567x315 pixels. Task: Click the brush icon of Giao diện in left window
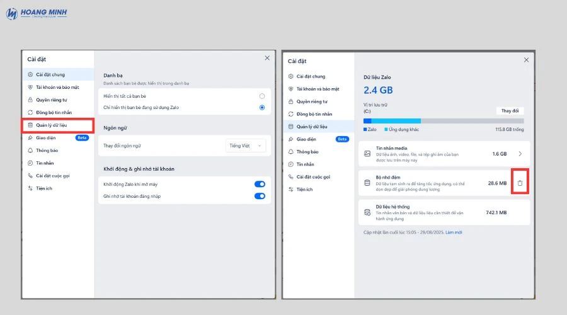[x=30, y=138]
